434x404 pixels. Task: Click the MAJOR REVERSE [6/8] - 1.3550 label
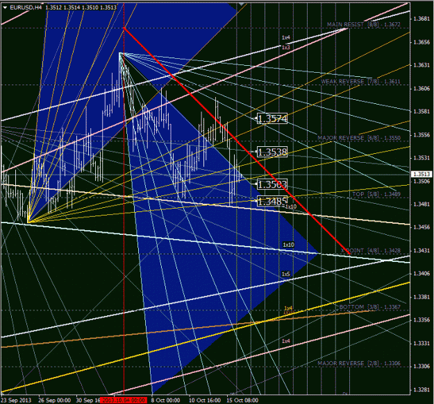[359, 138]
